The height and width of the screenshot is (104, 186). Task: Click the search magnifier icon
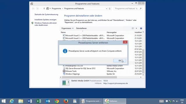141,8
